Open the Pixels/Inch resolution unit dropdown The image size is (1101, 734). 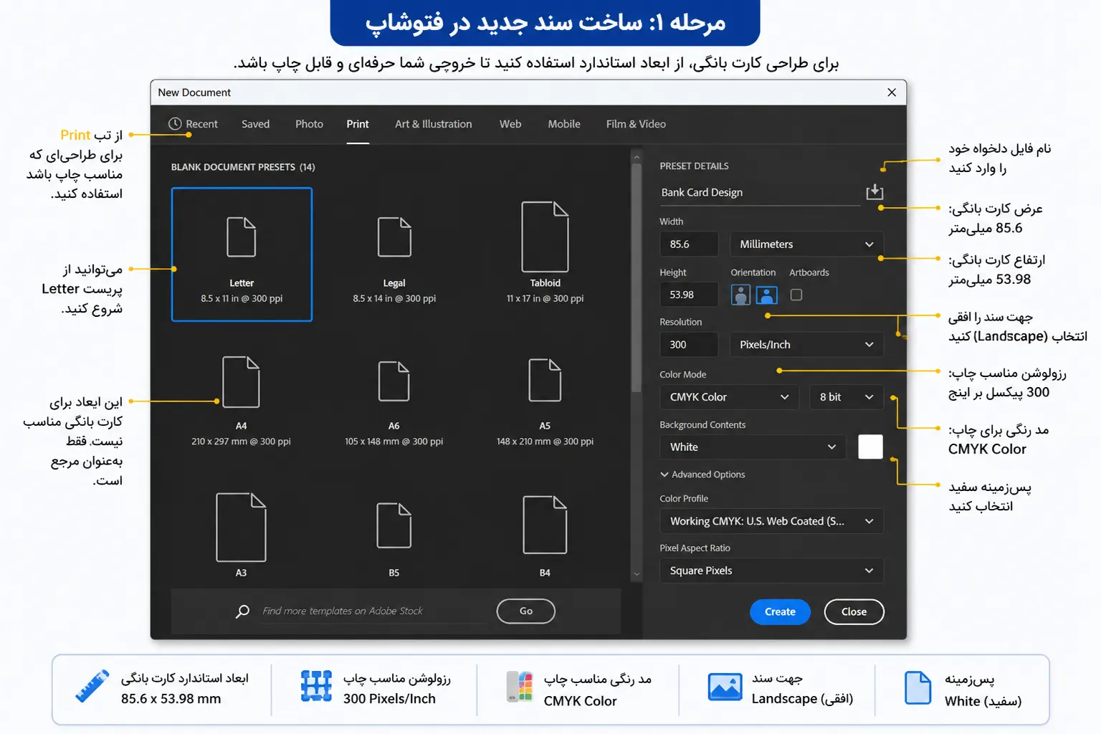pyautogui.click(x=806, y=345)
